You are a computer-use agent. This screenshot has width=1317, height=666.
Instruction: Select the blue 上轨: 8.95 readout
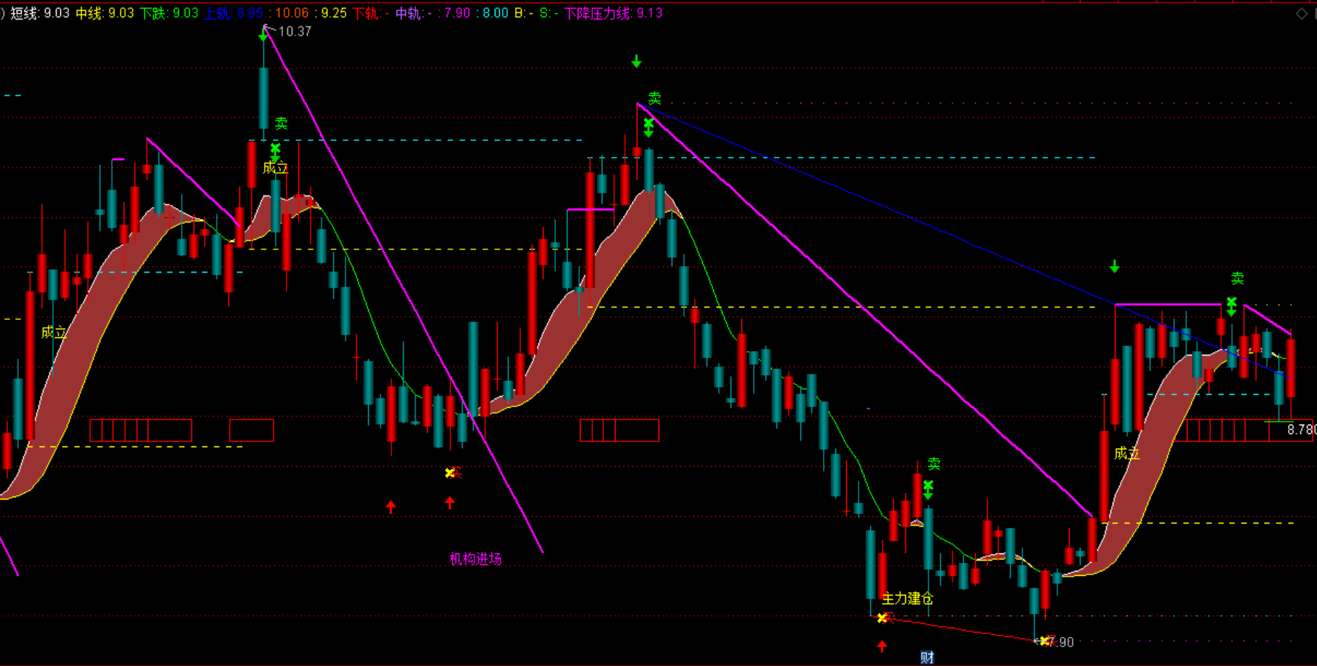(233, 13)
